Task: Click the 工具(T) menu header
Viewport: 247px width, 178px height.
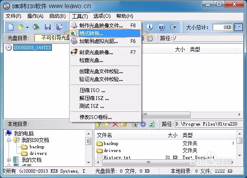Action: (80, 16)
